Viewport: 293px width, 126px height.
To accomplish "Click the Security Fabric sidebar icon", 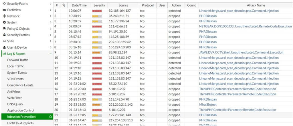I will pyautogui.click(x=4, y=3).
